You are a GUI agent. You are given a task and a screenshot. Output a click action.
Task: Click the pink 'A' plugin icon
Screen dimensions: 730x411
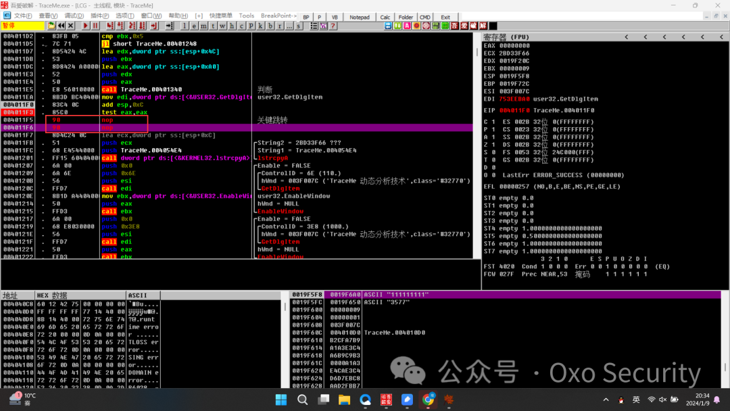pos(407,26)
